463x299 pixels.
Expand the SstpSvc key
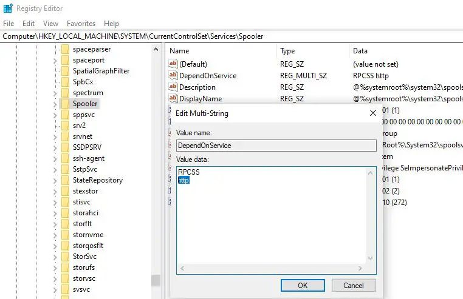coord(55,170)
